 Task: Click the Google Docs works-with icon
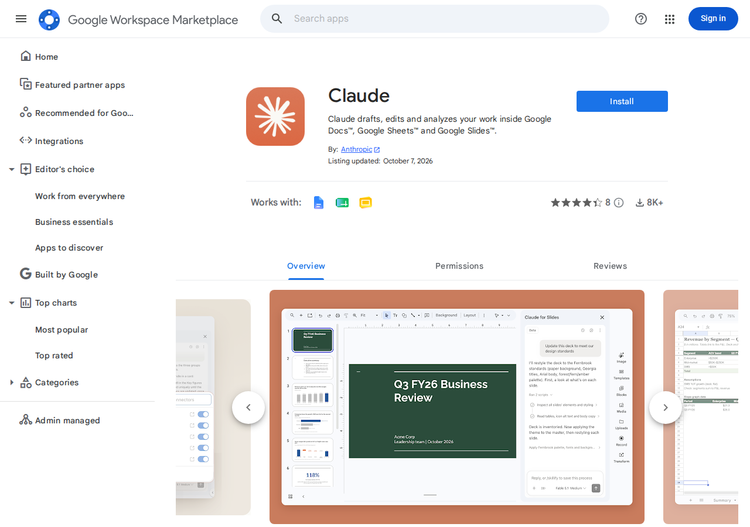coord(319,203)
